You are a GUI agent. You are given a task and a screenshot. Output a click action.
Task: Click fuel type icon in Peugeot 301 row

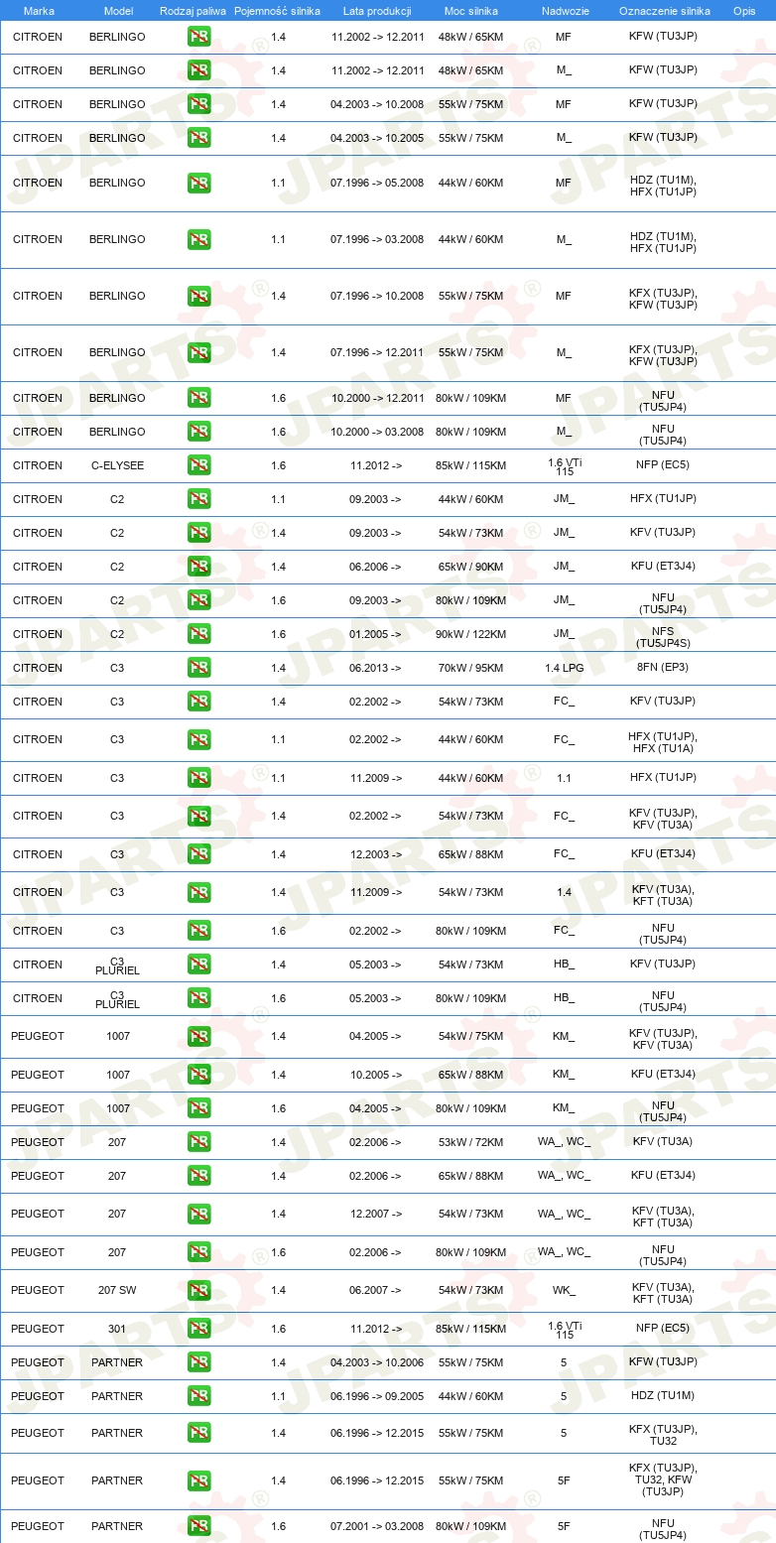pyautogui.click(x=198, y=1329)
